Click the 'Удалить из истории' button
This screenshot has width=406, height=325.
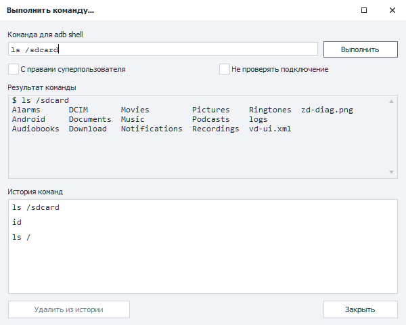coord(69,309)
